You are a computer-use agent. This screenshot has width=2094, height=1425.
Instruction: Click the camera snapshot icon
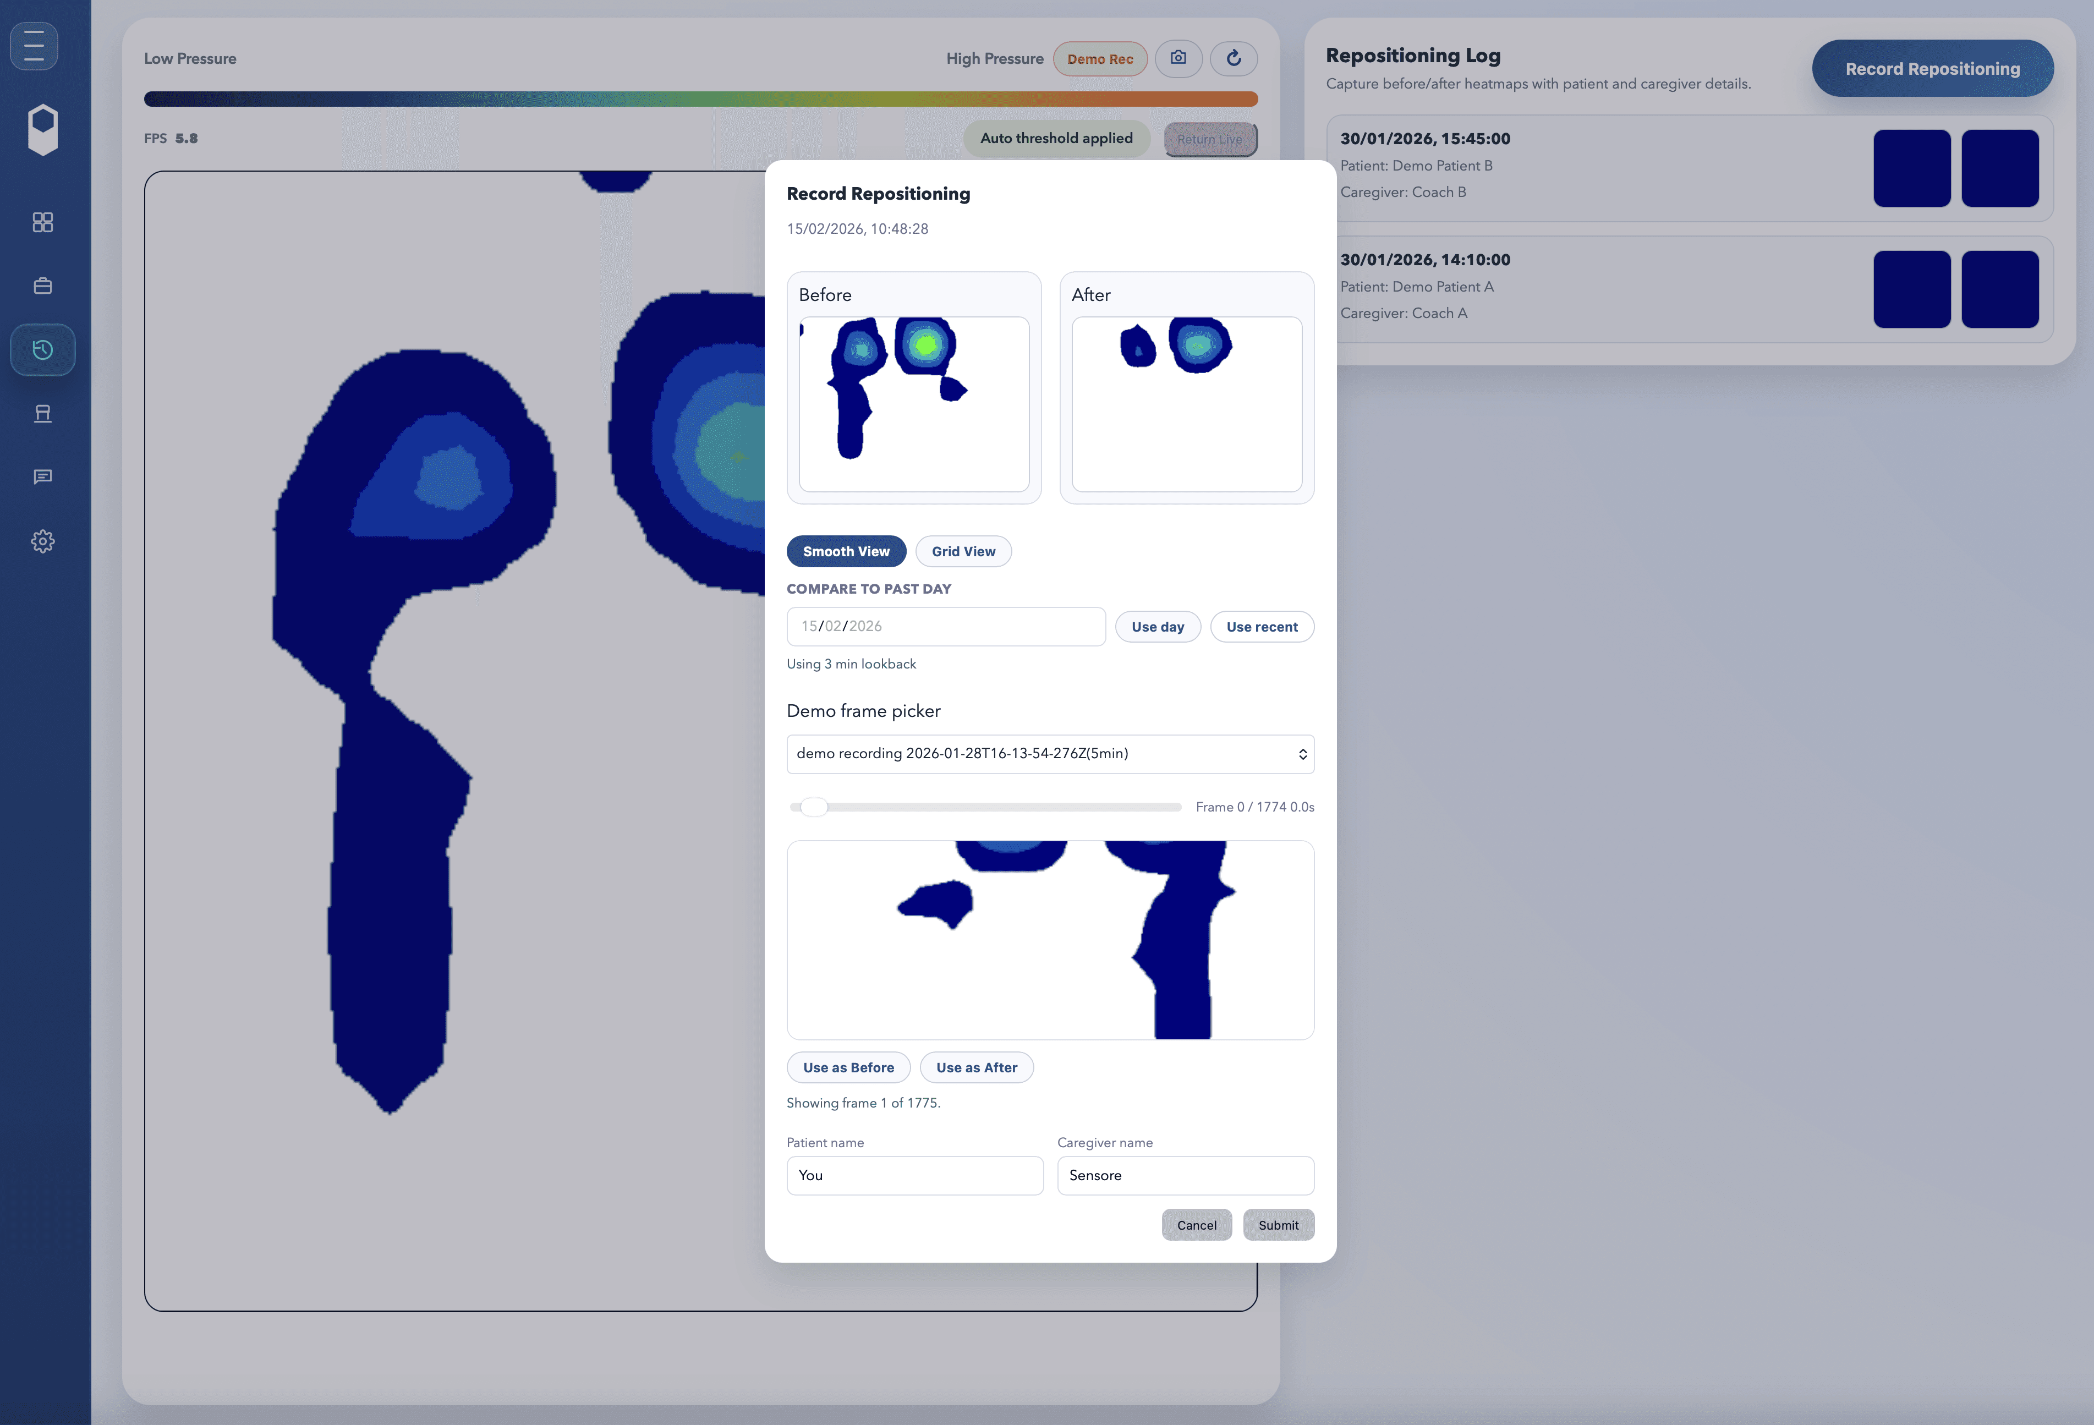[x=1177, y=58]
